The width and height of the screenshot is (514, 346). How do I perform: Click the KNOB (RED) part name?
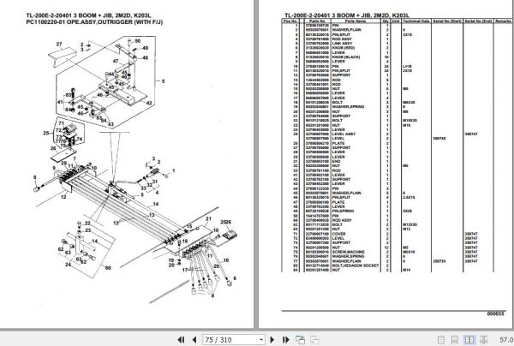344,48
